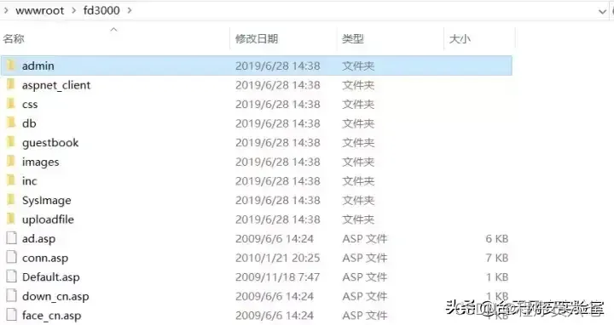The image size is (614, 325).
Task: Click the 2010/1/21 20:25 date of conn.asp
Action: click(x=278, y=258)
